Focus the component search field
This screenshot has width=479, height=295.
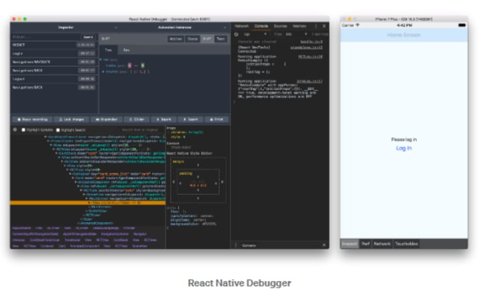140,130
